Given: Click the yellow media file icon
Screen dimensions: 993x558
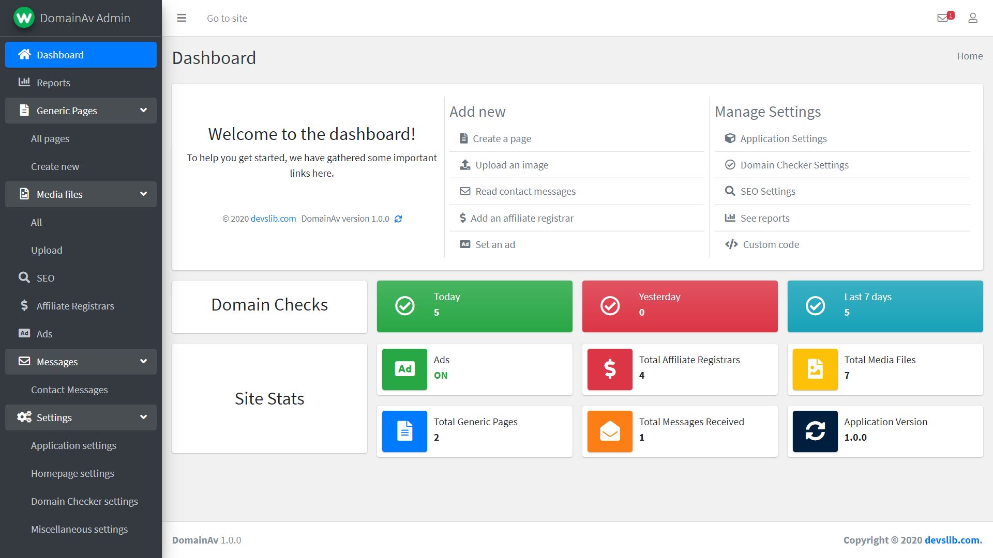Looking at the screenshot, I should click(x=815, y=369).
